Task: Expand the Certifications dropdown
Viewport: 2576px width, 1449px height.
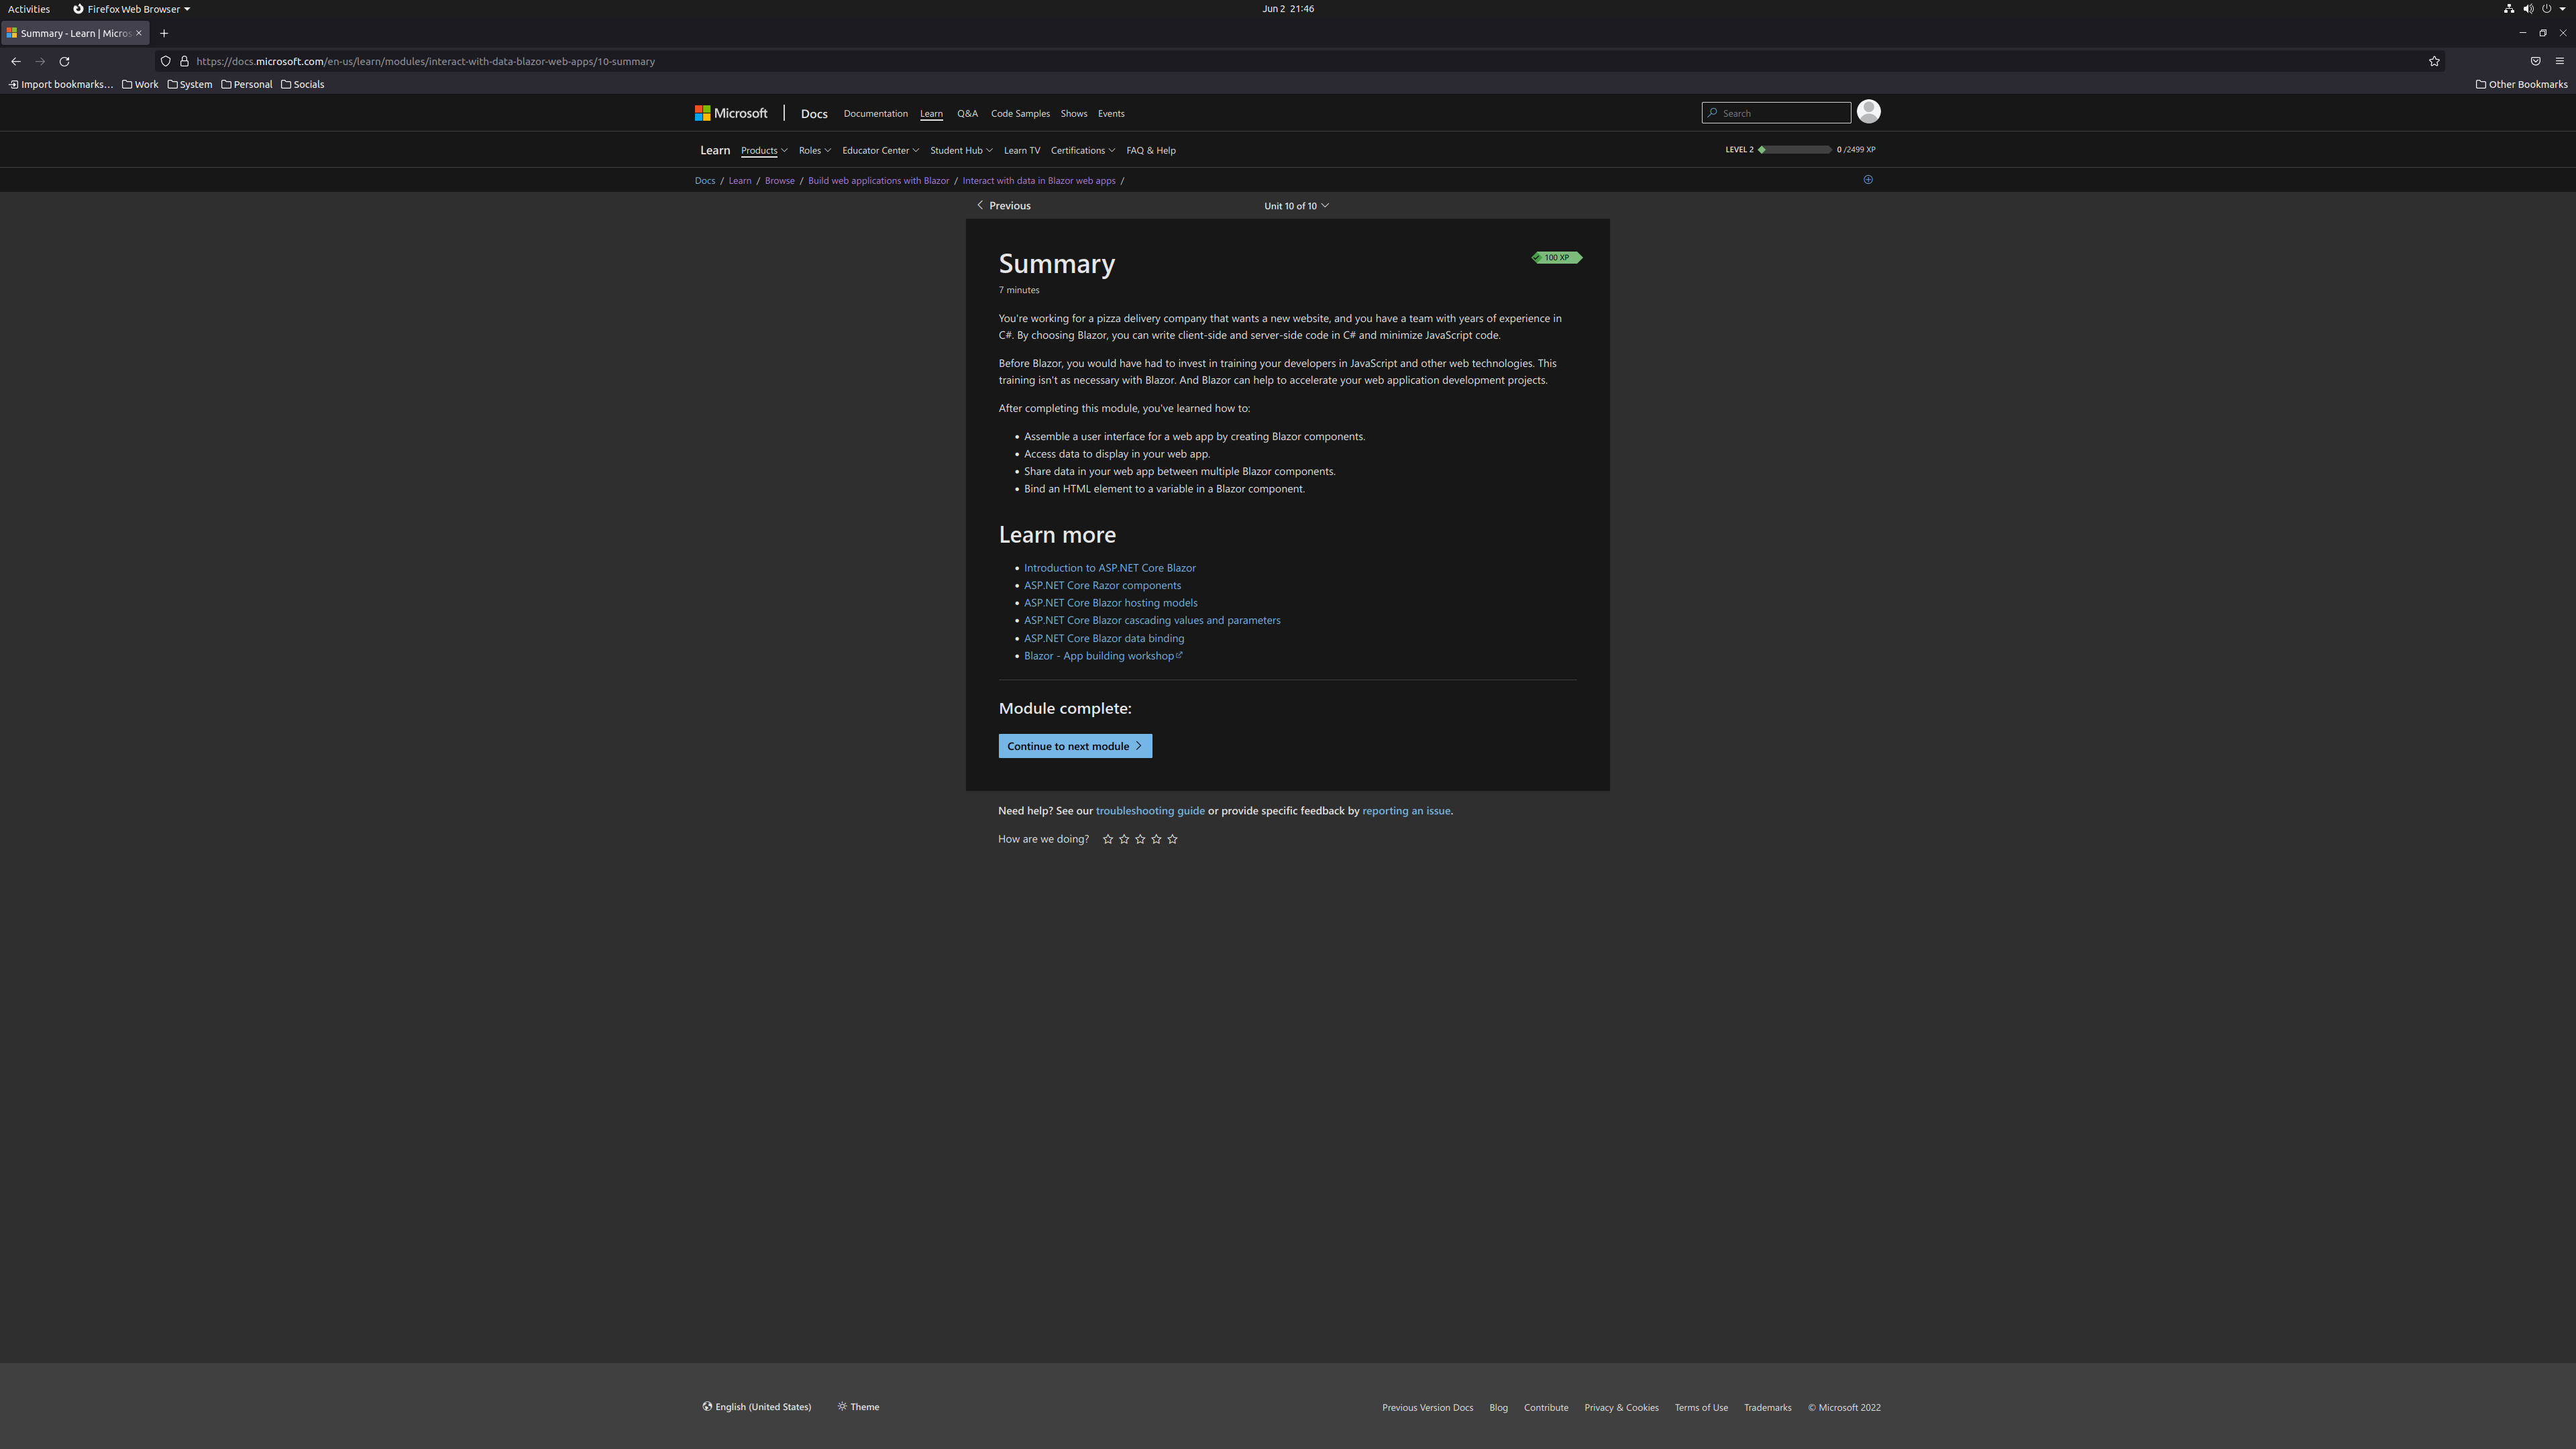Action: click(x=1082, y=150)
